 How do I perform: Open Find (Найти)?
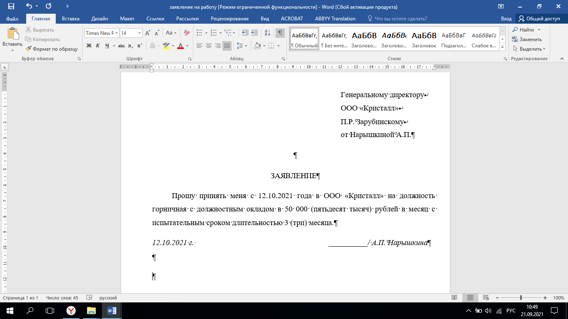(523, 30)
